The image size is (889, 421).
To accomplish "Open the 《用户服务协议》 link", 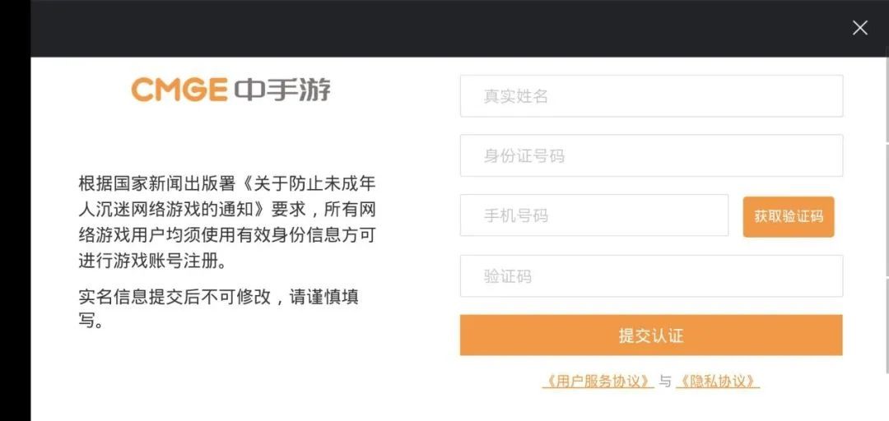I will (598, 382).
